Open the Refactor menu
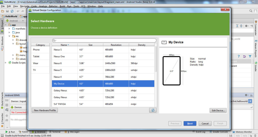The width and height of the screenshot is (258, 137). click(x=53, y=6)
